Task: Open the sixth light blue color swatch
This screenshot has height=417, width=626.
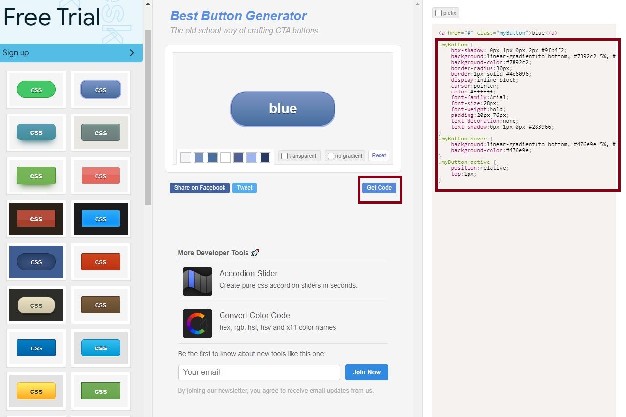Action: [x=252, y=158]
